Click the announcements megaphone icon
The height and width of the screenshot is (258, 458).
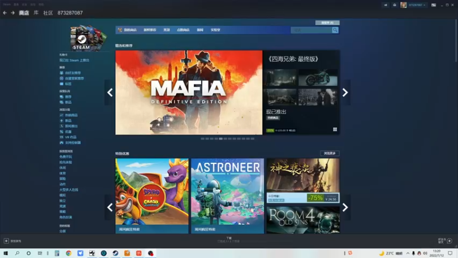[x=385, y=5]
